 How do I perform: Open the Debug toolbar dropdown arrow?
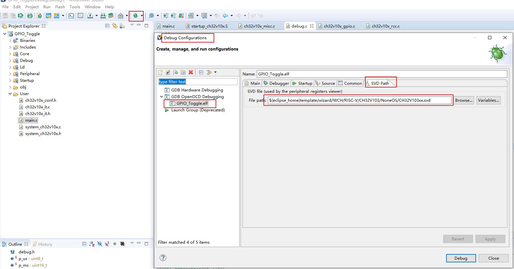[142, 16]
